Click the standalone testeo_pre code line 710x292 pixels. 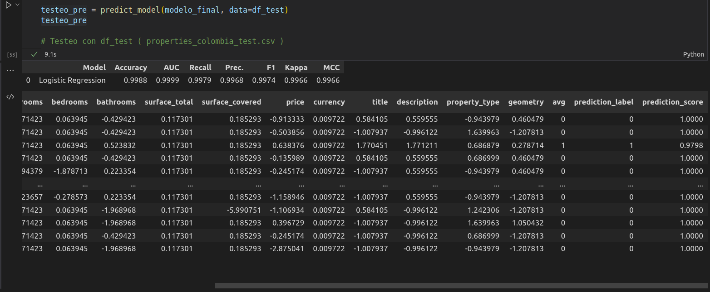(x=64, y=20)
